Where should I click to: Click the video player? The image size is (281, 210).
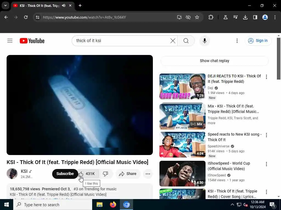coord(80,105)
